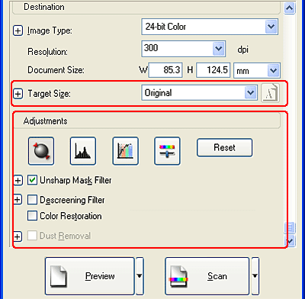Click the Adjustments section header

pos(147,121)
